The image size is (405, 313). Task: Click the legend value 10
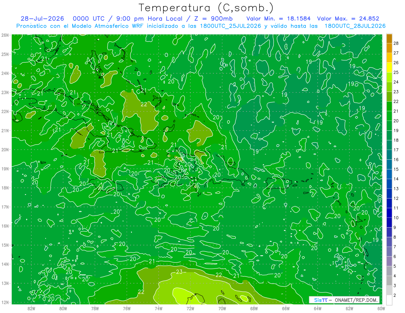tap(396, 218)
